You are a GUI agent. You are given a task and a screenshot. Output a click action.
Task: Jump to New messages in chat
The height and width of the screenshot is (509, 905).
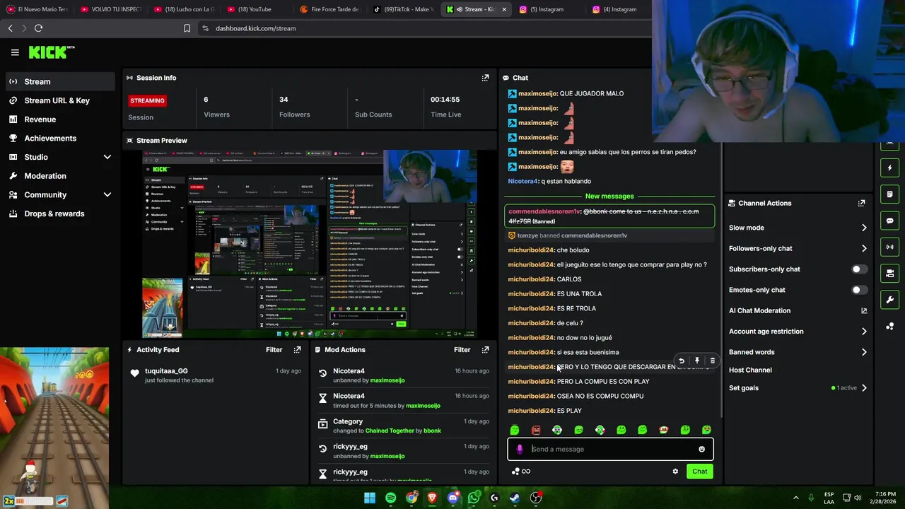[609, 196]
